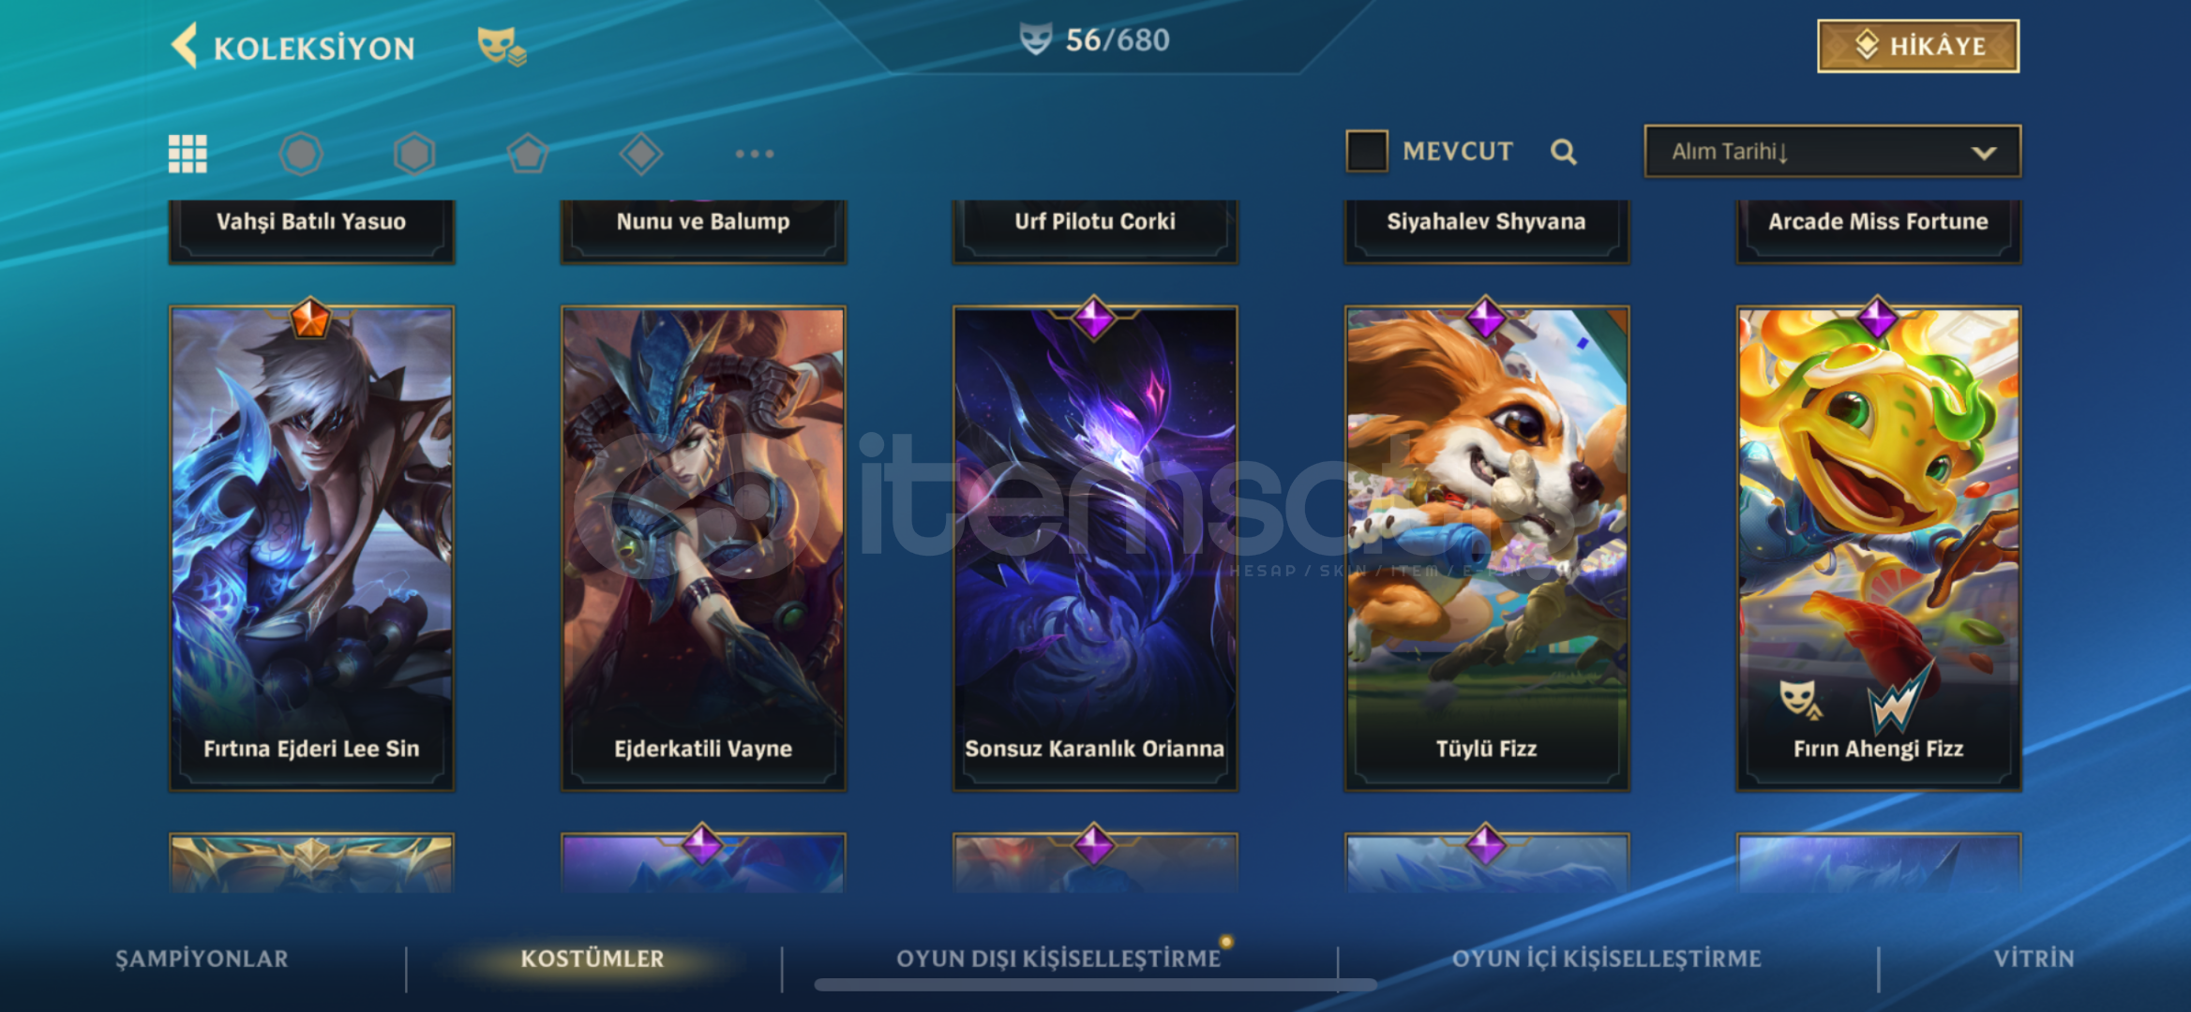Go back using the Koleksiyon arrow
Image resolution: width=2191 pixels, height=1012 pixels.
tap(184, 45)
